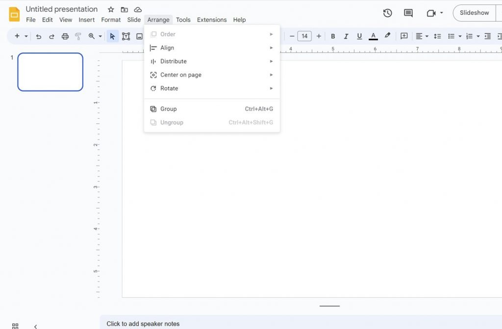Toggle bold formatting
This screenshot has width=502, height=329.
[333, 36]
